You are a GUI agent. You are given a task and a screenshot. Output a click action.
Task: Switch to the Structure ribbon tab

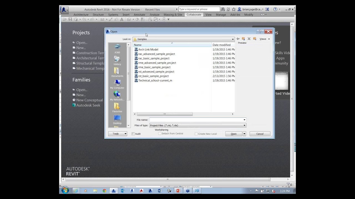(x=98, y=15)
